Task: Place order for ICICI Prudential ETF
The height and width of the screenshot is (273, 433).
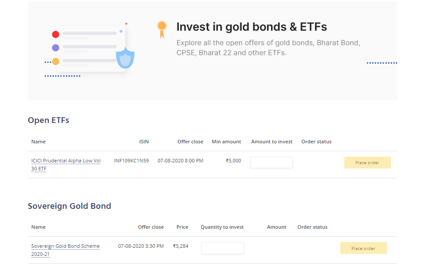Action: click(x=367, y=162)
